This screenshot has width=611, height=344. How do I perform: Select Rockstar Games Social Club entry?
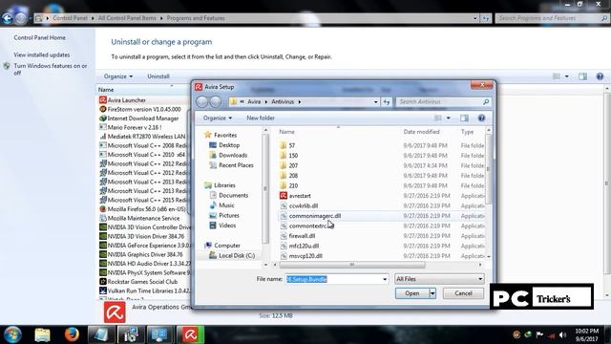click(x=142, y=282)
